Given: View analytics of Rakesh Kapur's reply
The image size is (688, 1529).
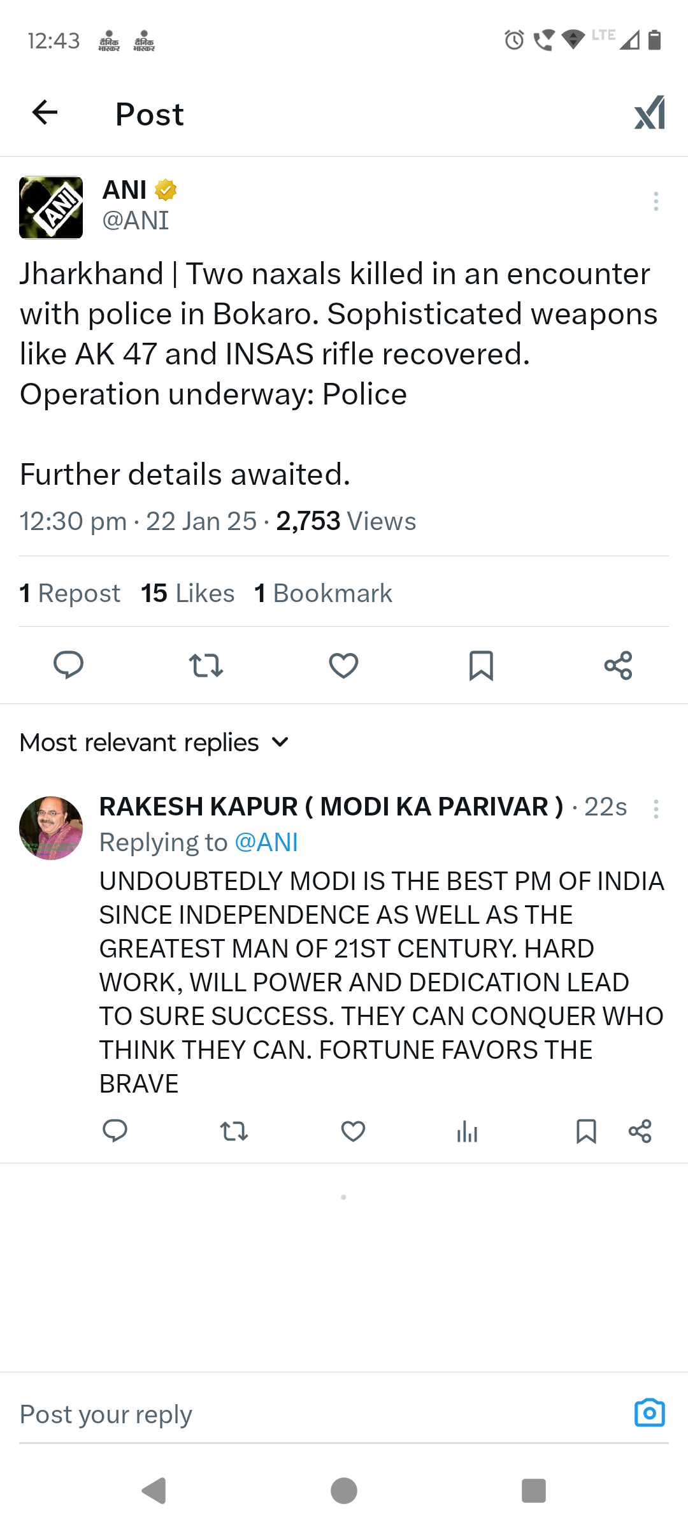Looking at the screenshot, I should coord(467,1131).
